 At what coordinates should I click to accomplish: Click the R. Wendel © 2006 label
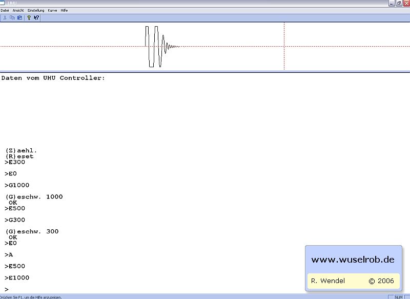(353, 281)
